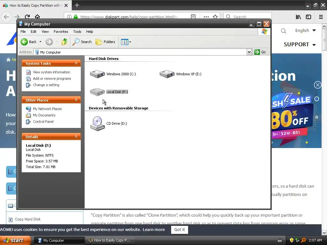The image size is (327, 245).
Task: Close the How to Easily Copy Partition tab
Action: coord(66,5)
